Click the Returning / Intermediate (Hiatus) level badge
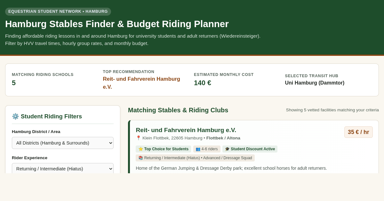The width and height of the screenshot is (384, 201). [x=195, y=158]
